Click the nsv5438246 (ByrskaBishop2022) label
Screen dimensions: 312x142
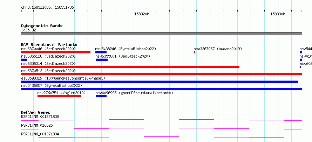click(x=126, y=49)
